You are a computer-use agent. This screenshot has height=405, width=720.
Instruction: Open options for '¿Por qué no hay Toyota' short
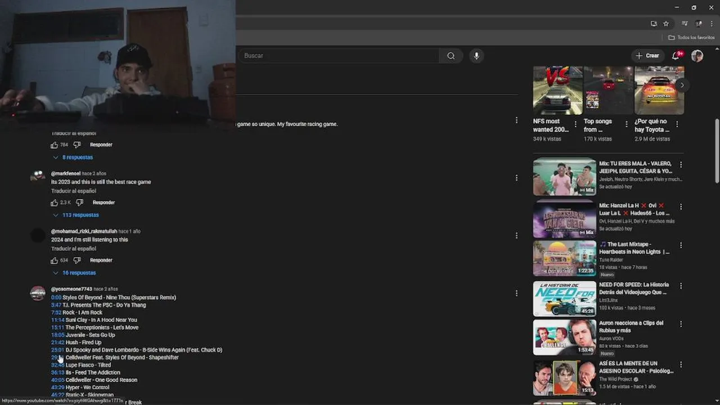[x=677, y=124]
